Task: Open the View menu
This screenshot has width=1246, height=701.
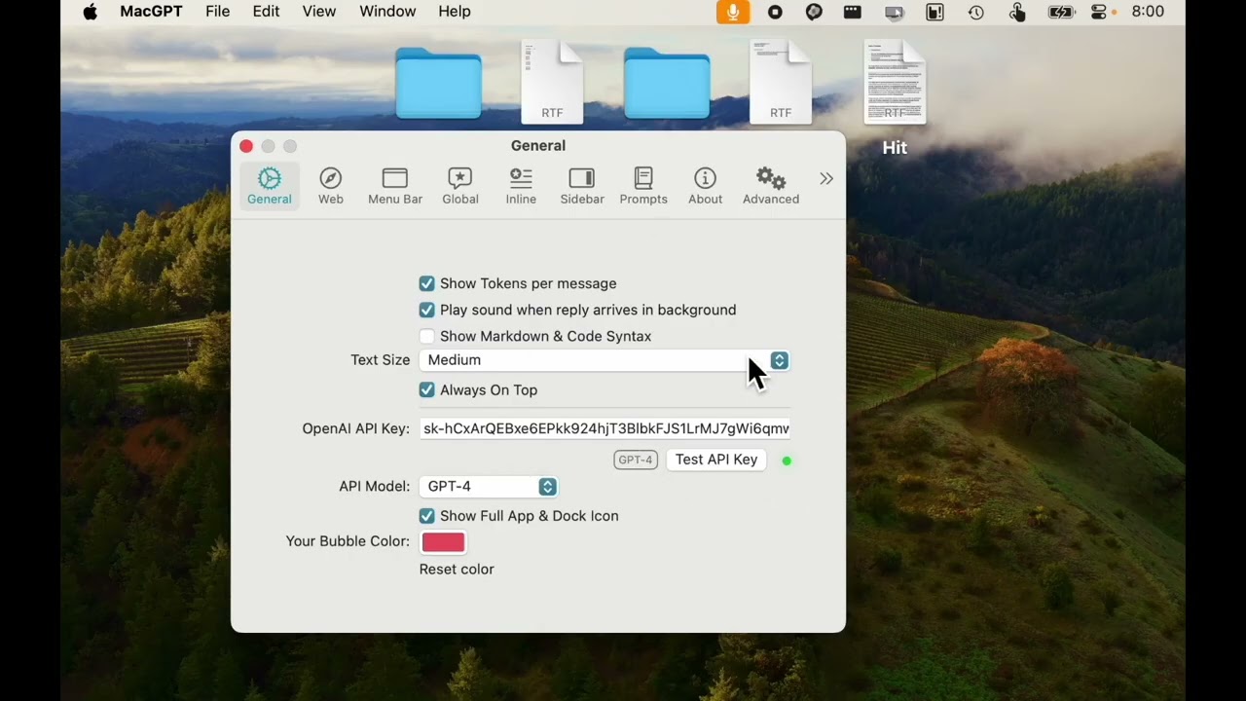Action: coord(319,12)
